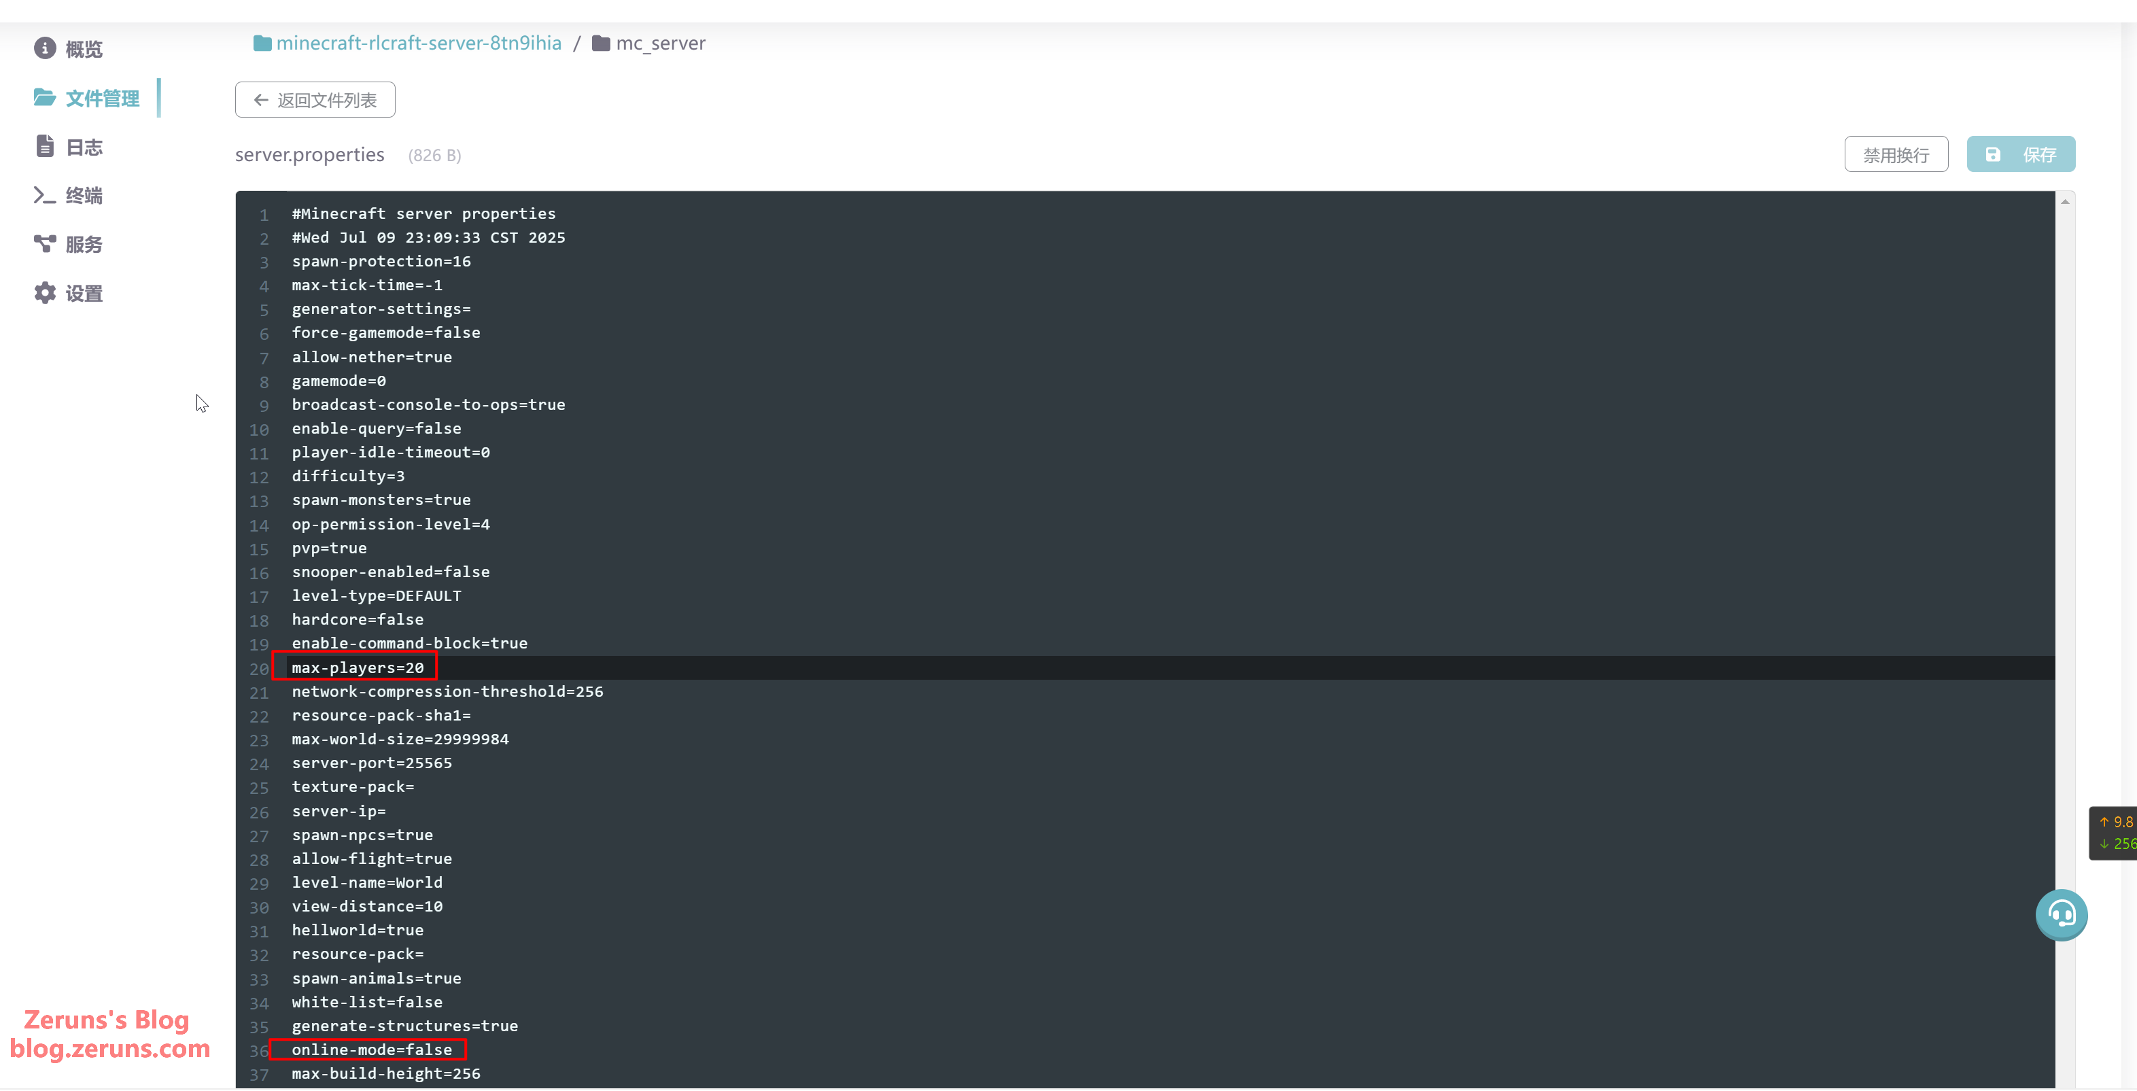Image resolution: width=2137 pixels, height=1091 pixels.
Task: Click the overview info icon in sidebar
Action: point(45,49)
